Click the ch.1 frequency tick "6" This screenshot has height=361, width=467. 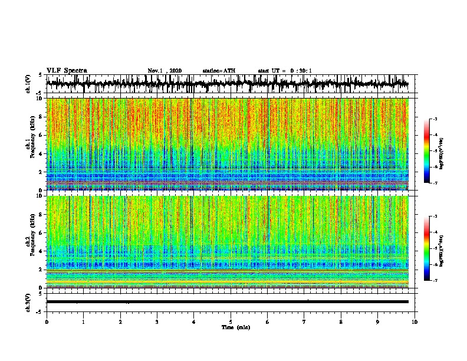coord(41,135)
